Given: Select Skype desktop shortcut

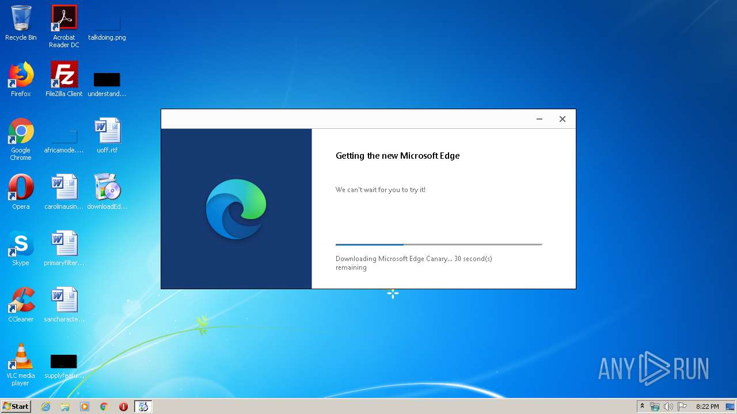Looking at the screenshot, I should click(21, 248).
